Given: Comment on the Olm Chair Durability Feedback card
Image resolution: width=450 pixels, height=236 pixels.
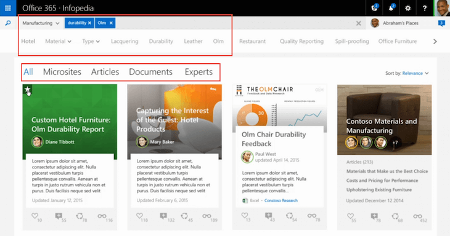Looking at the screenshot, I should 268,216.
